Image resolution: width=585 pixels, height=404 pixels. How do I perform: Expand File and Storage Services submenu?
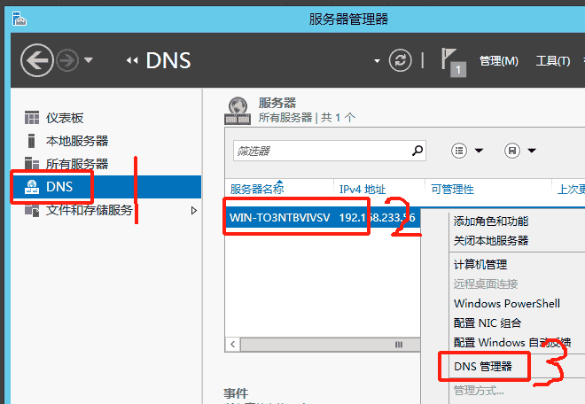click(x=194, y=210)
